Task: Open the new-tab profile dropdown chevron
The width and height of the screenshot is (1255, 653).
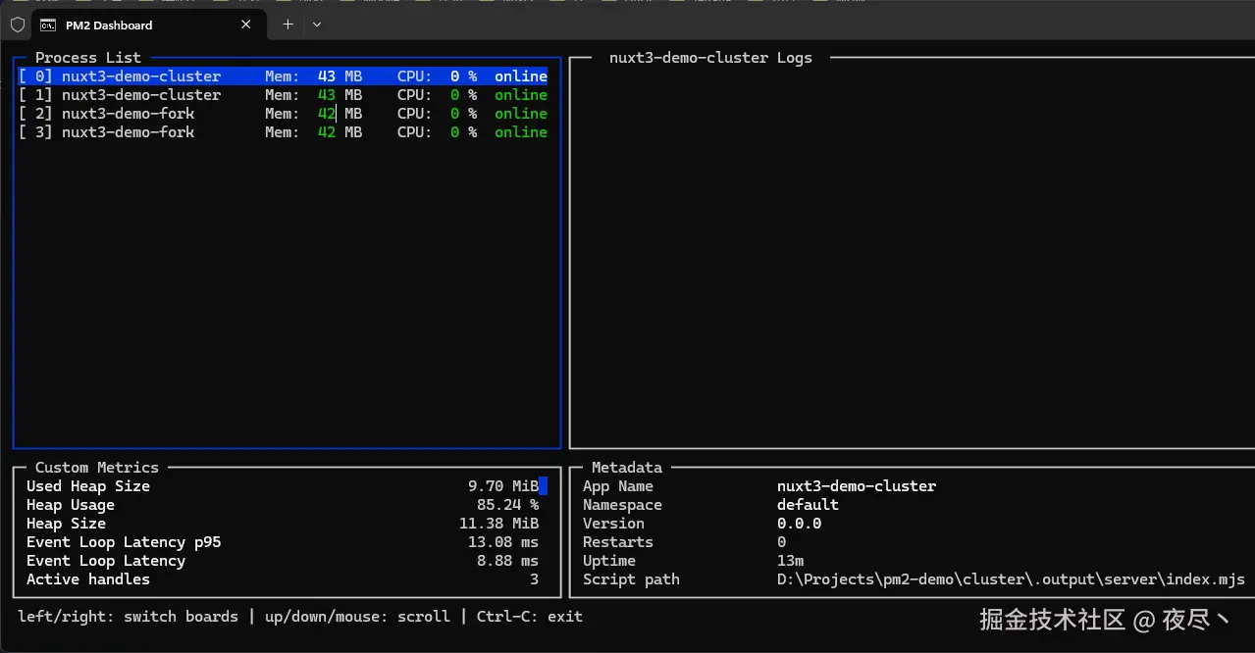Action: tap(317, 25)
